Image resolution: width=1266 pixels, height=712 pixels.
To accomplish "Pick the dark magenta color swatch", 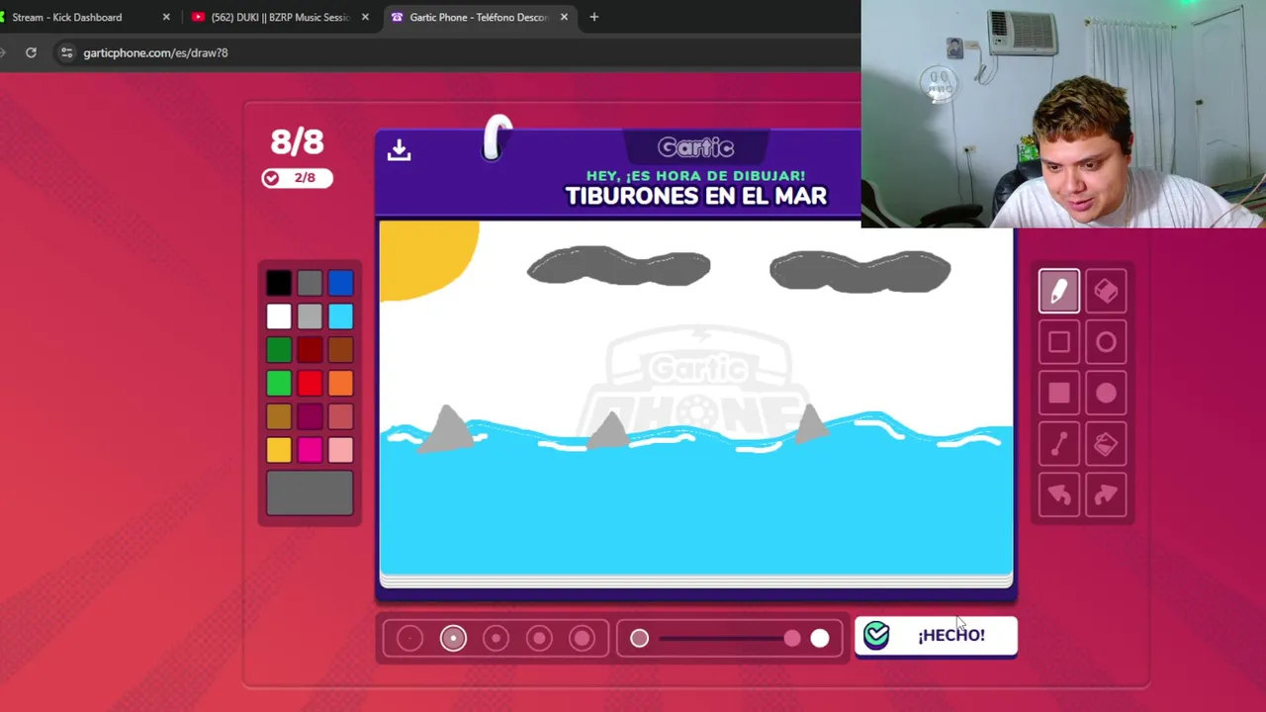I will pyautogui.click(x=310, y=417).
